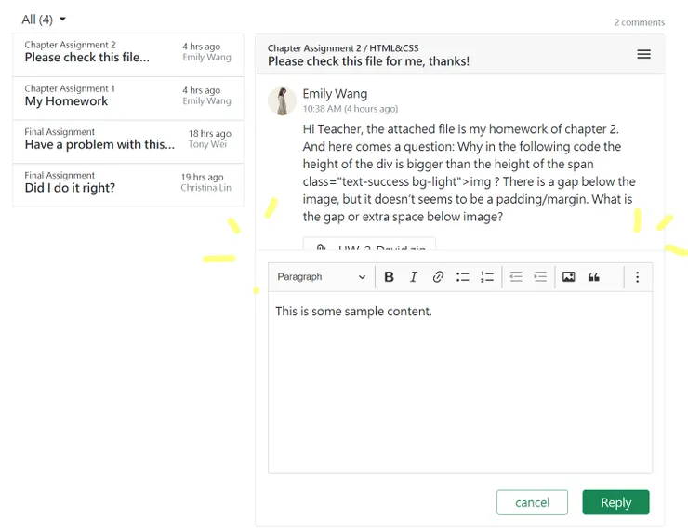688x532 pixels.
Task: Insert a link using the toolbar
Action: [438, 277]
